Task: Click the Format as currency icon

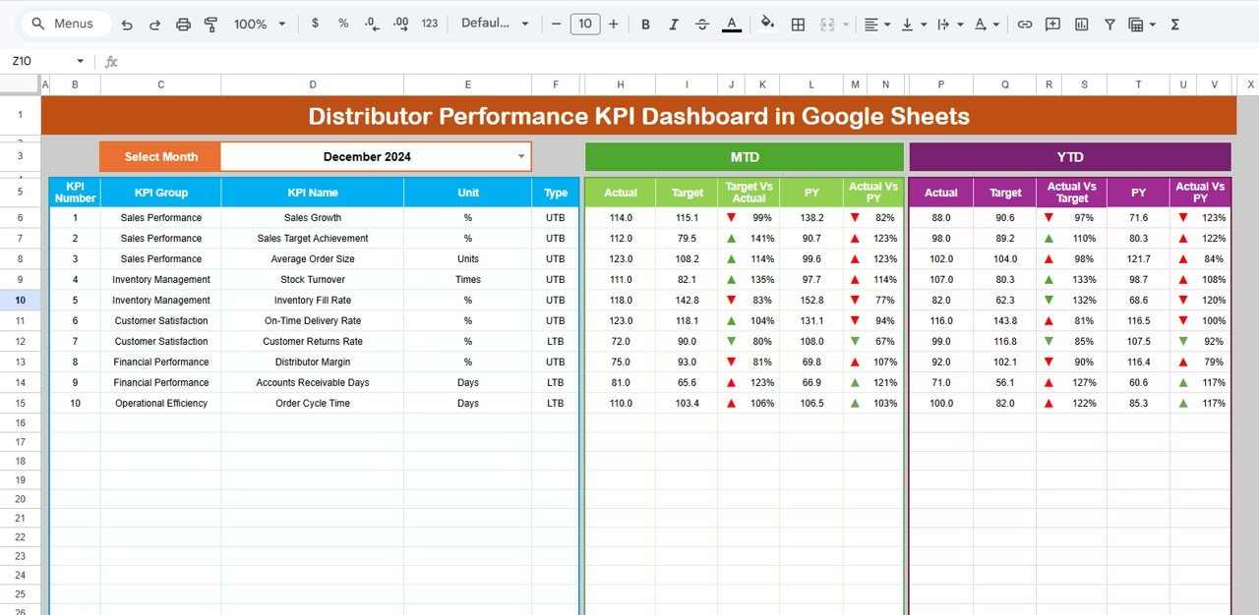Action: [315, 24]
